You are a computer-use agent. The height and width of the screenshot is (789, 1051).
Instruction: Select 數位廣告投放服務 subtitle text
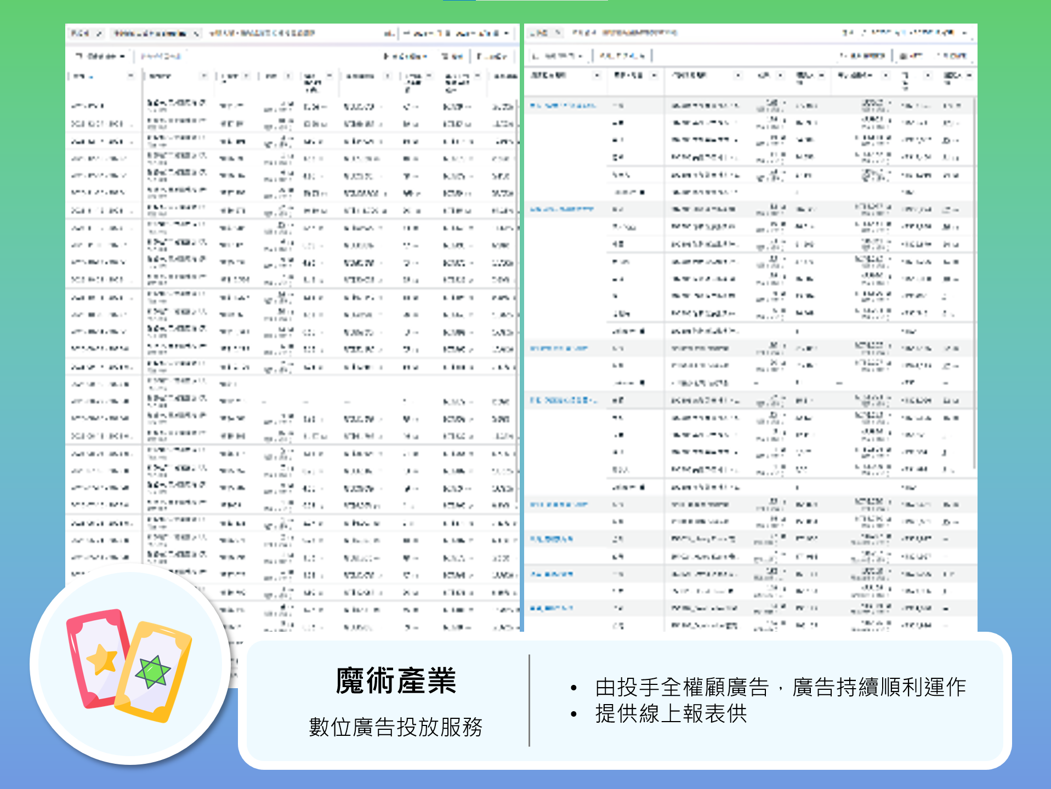(x=395, y=727)
